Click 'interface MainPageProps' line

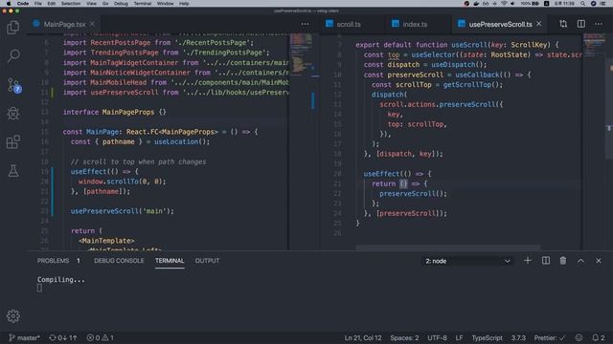(114, 112)
